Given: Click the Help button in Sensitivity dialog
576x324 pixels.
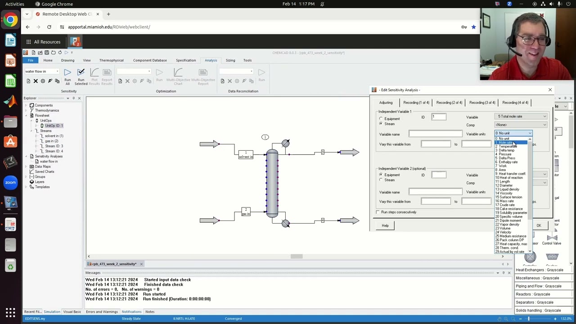Looking at the screenshot, I should click(x=385, y=225).
